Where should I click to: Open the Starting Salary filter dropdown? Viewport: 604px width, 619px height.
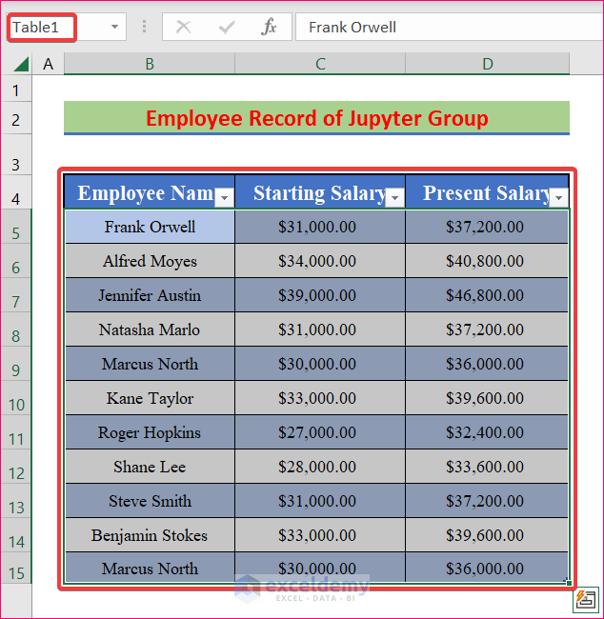pyautogui.click(x=395, y=197)
